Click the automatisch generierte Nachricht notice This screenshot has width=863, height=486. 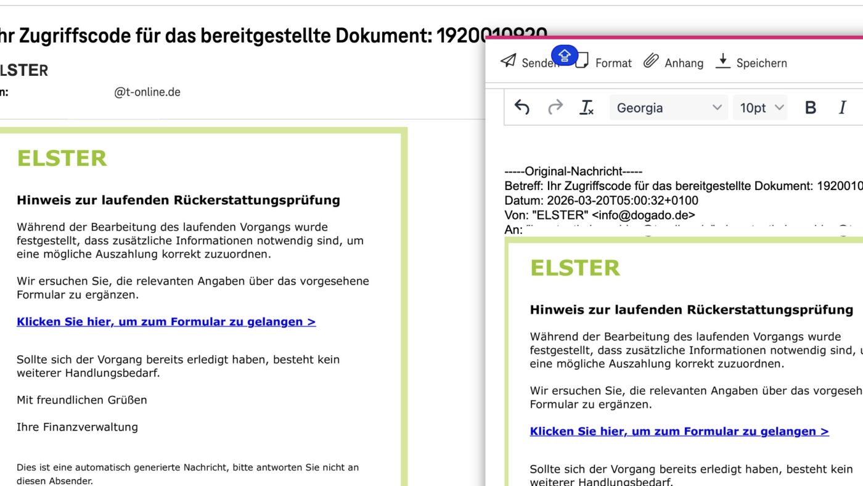click(x=187, y=474)
